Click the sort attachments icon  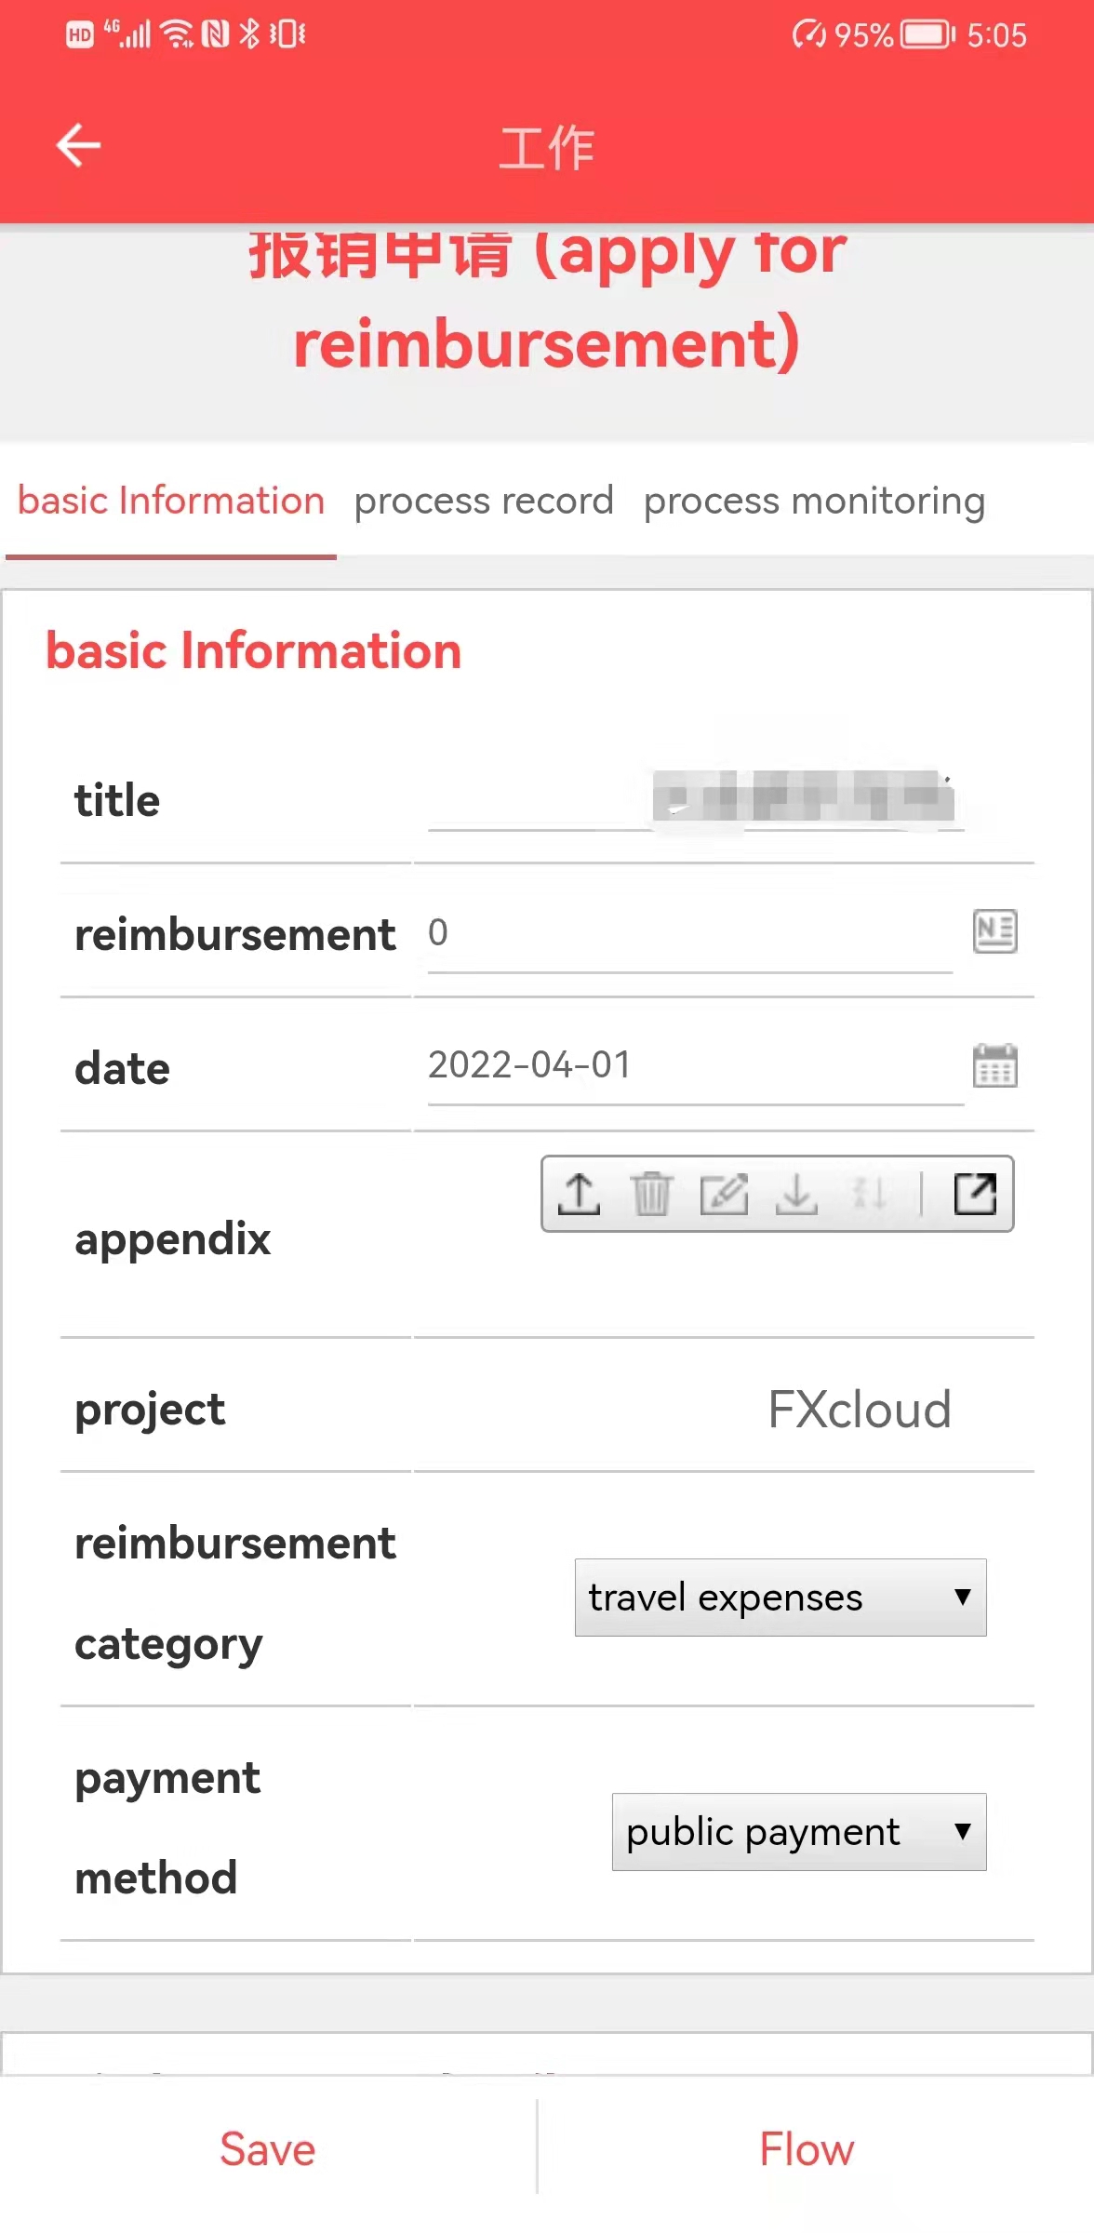pos(869,1194)
